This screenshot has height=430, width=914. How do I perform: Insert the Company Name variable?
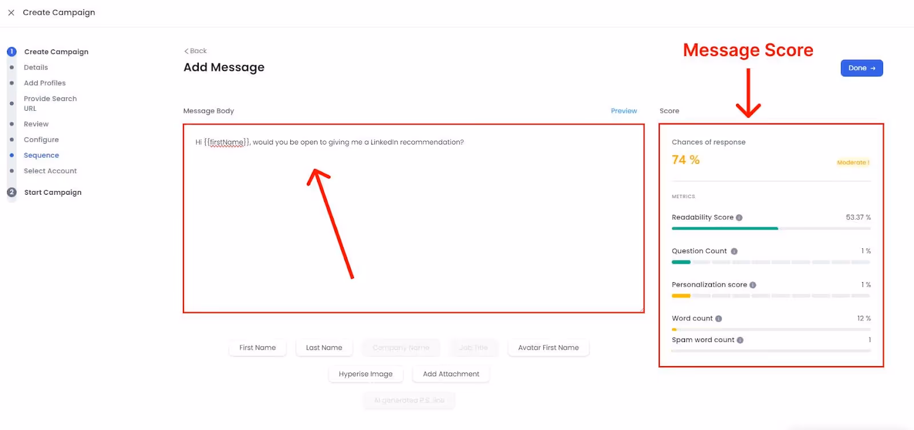401,348
